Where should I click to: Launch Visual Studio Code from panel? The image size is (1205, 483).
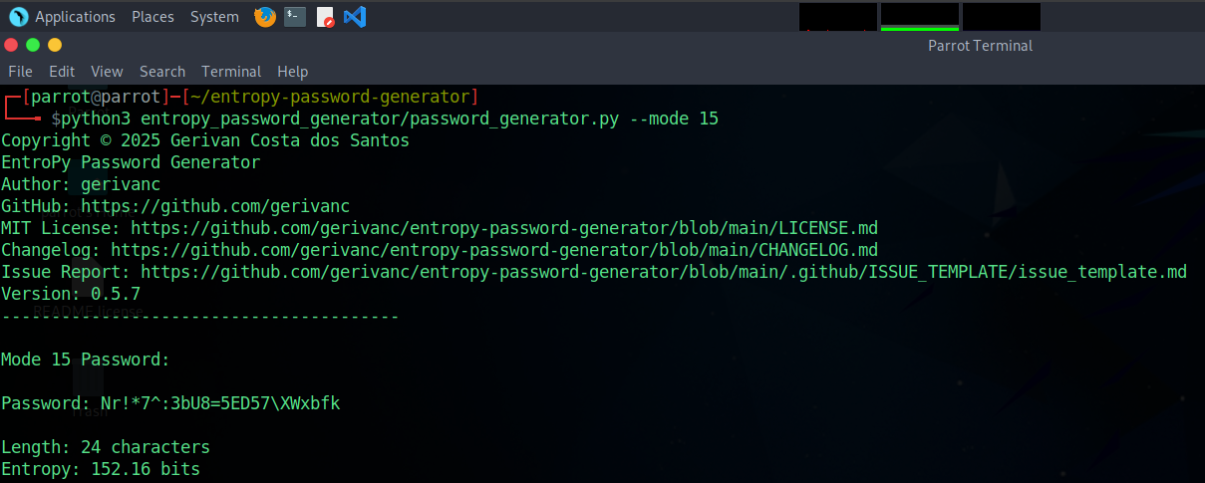pyautogui.click(x=355, y=17)
